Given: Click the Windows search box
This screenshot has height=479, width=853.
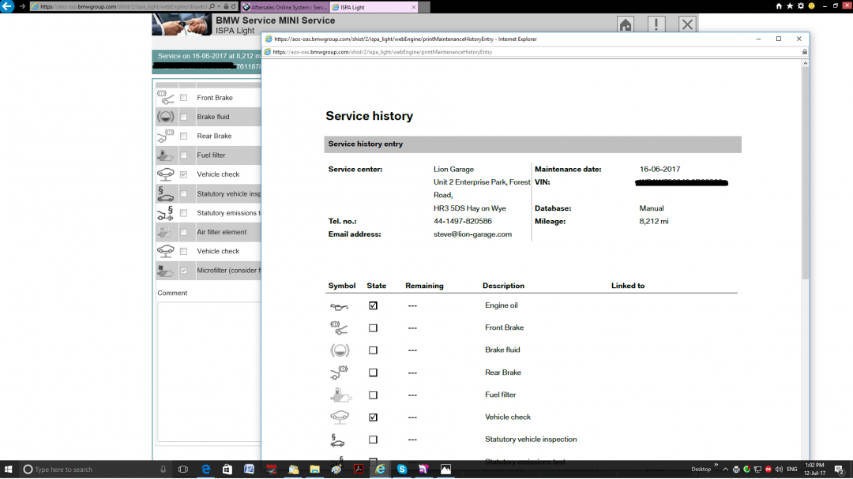Looking at the screenshot, I should click(x=87, y=470).
